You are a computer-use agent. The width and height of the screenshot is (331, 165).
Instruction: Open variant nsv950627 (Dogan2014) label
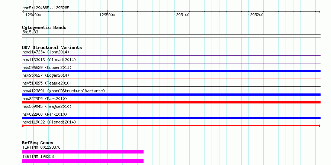point(46,75)
